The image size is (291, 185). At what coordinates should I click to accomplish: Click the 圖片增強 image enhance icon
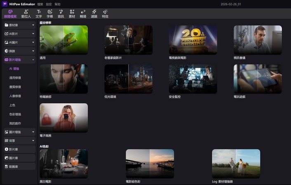[6, 132]
